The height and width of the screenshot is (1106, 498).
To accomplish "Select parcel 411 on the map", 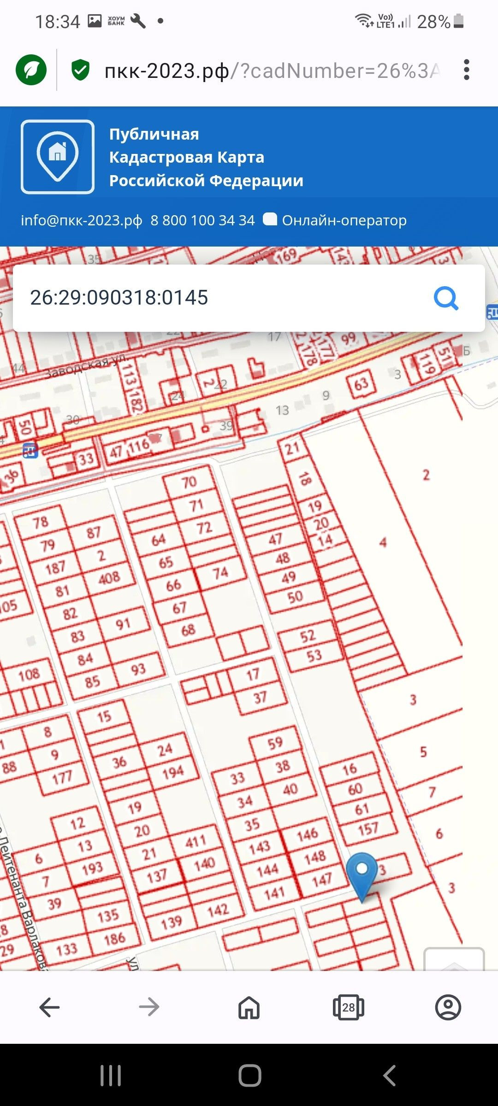I will (x=196, y=841).
